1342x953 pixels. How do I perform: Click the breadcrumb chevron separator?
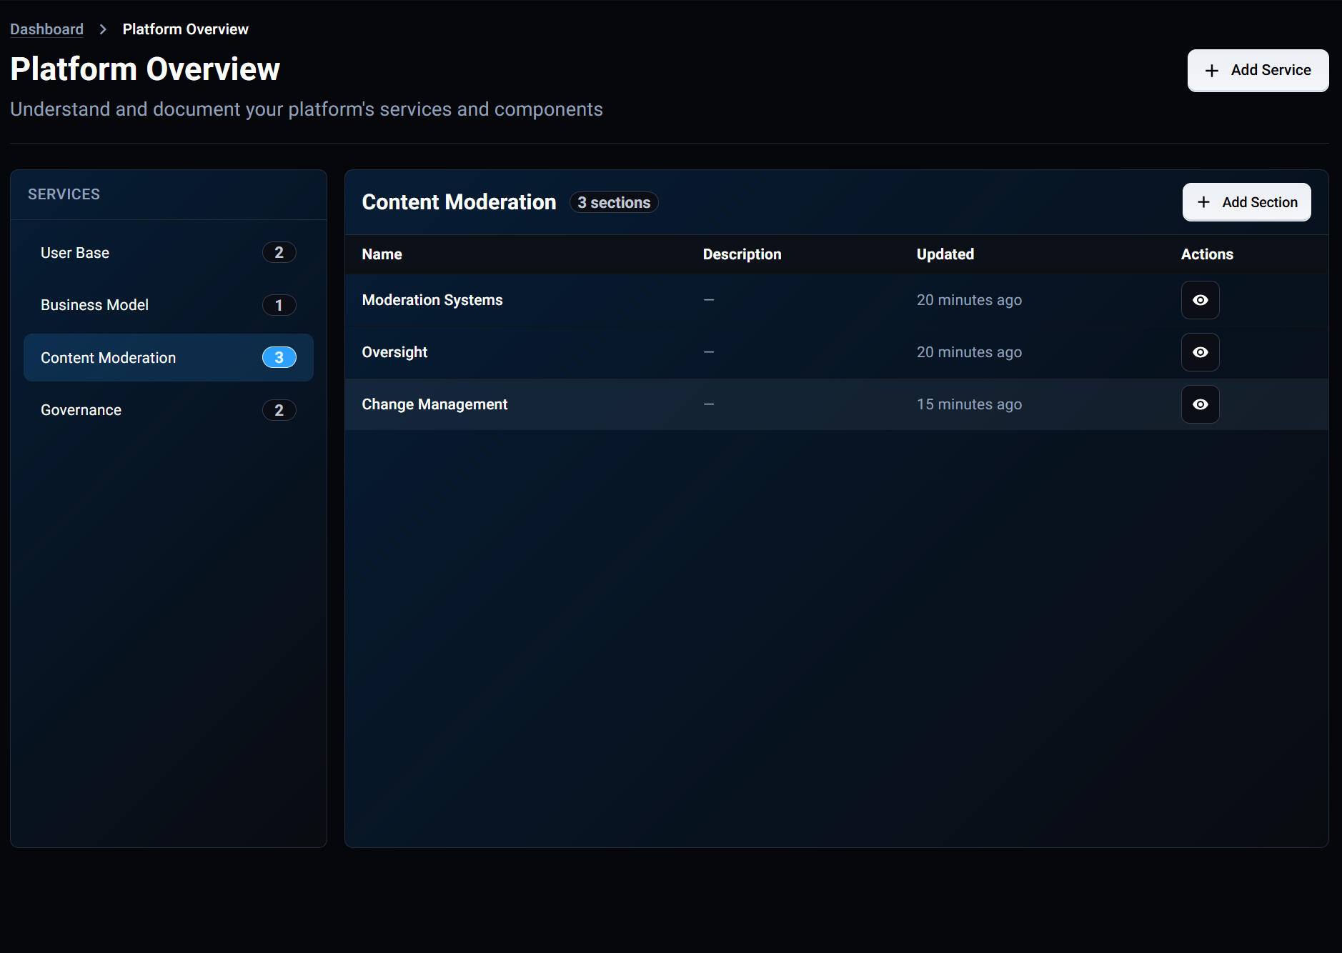tap(103, 29)
